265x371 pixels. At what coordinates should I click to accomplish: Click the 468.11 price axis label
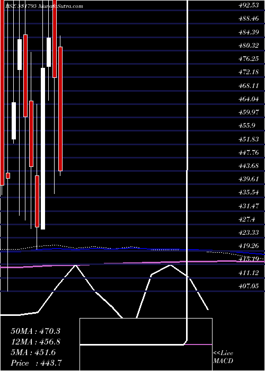(249, 86)
